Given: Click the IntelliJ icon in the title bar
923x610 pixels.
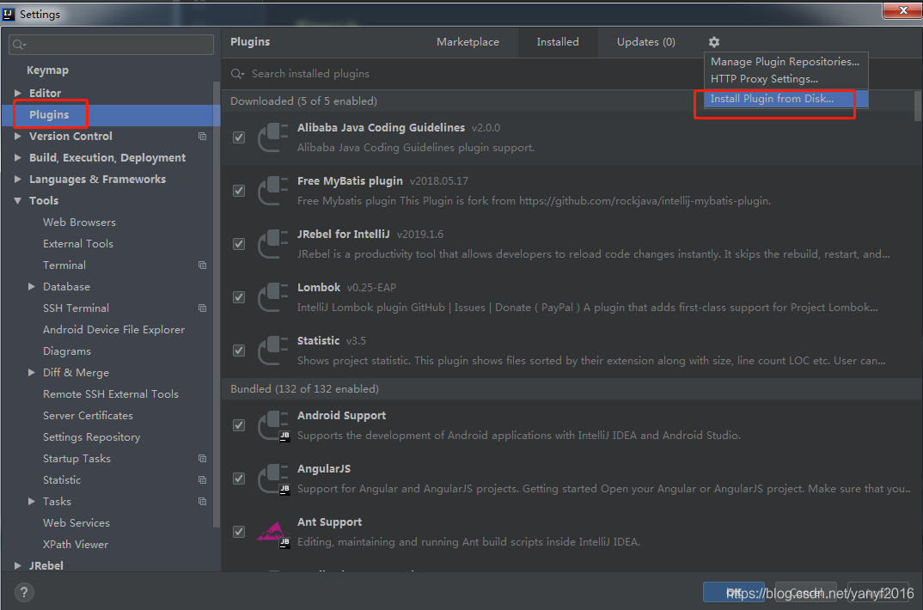Looking at the screenshot, I should (x=9, y=14).
